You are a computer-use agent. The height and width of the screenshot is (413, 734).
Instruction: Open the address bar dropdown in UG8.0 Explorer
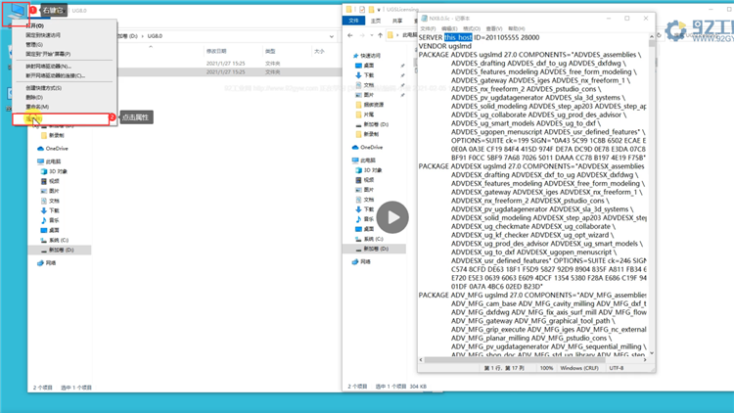pos(332,36)
